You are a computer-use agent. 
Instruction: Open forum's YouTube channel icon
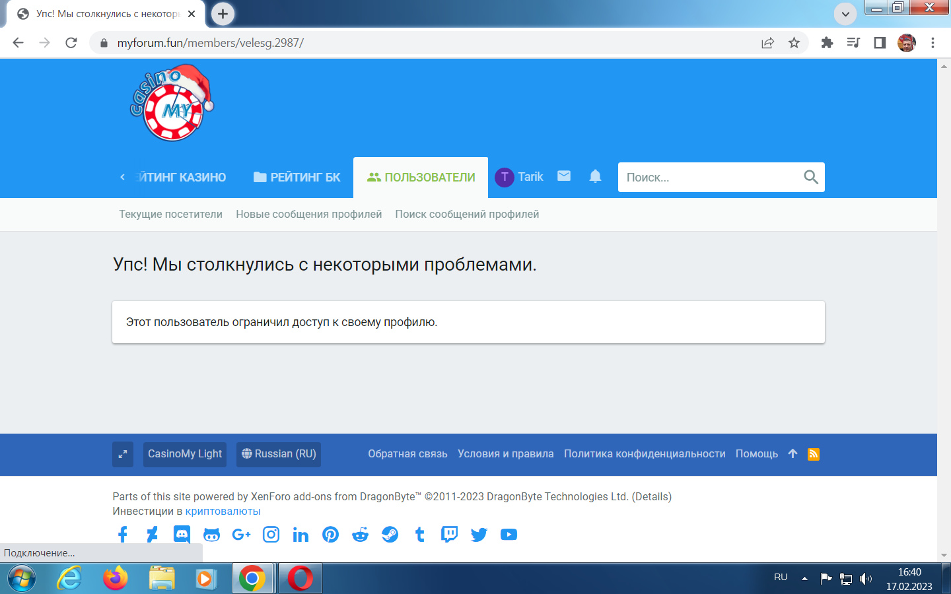tap(509, 535)
